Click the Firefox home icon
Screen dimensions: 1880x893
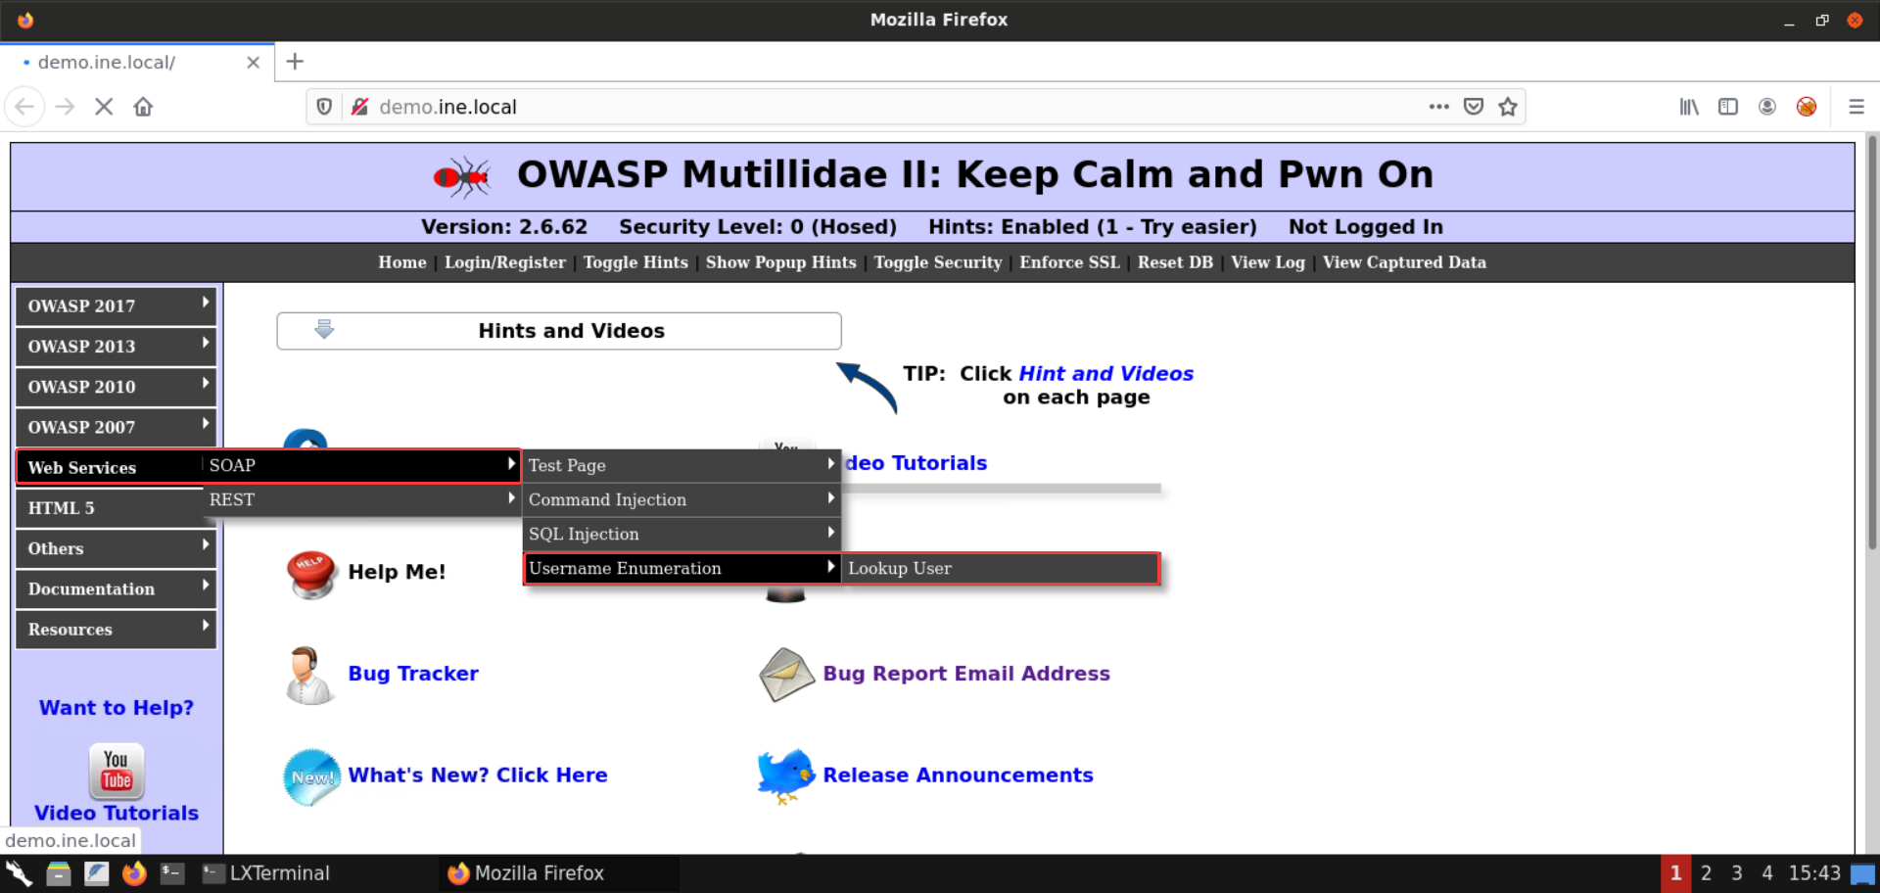click(x=143, y=107)
